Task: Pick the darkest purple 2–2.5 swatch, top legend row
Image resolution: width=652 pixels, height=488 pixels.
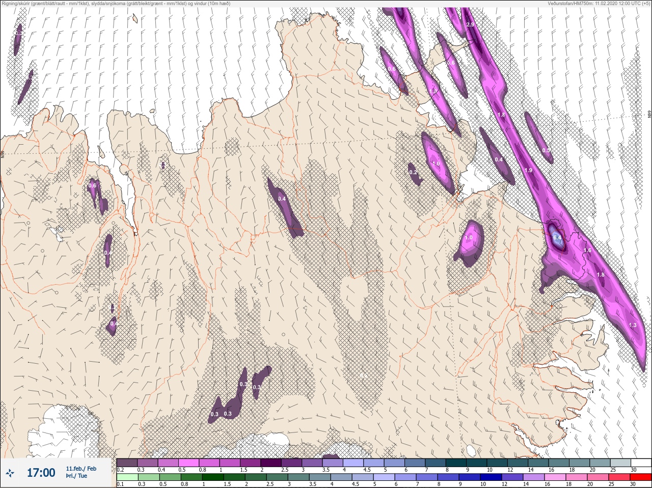Action: (x=271, y=463)
